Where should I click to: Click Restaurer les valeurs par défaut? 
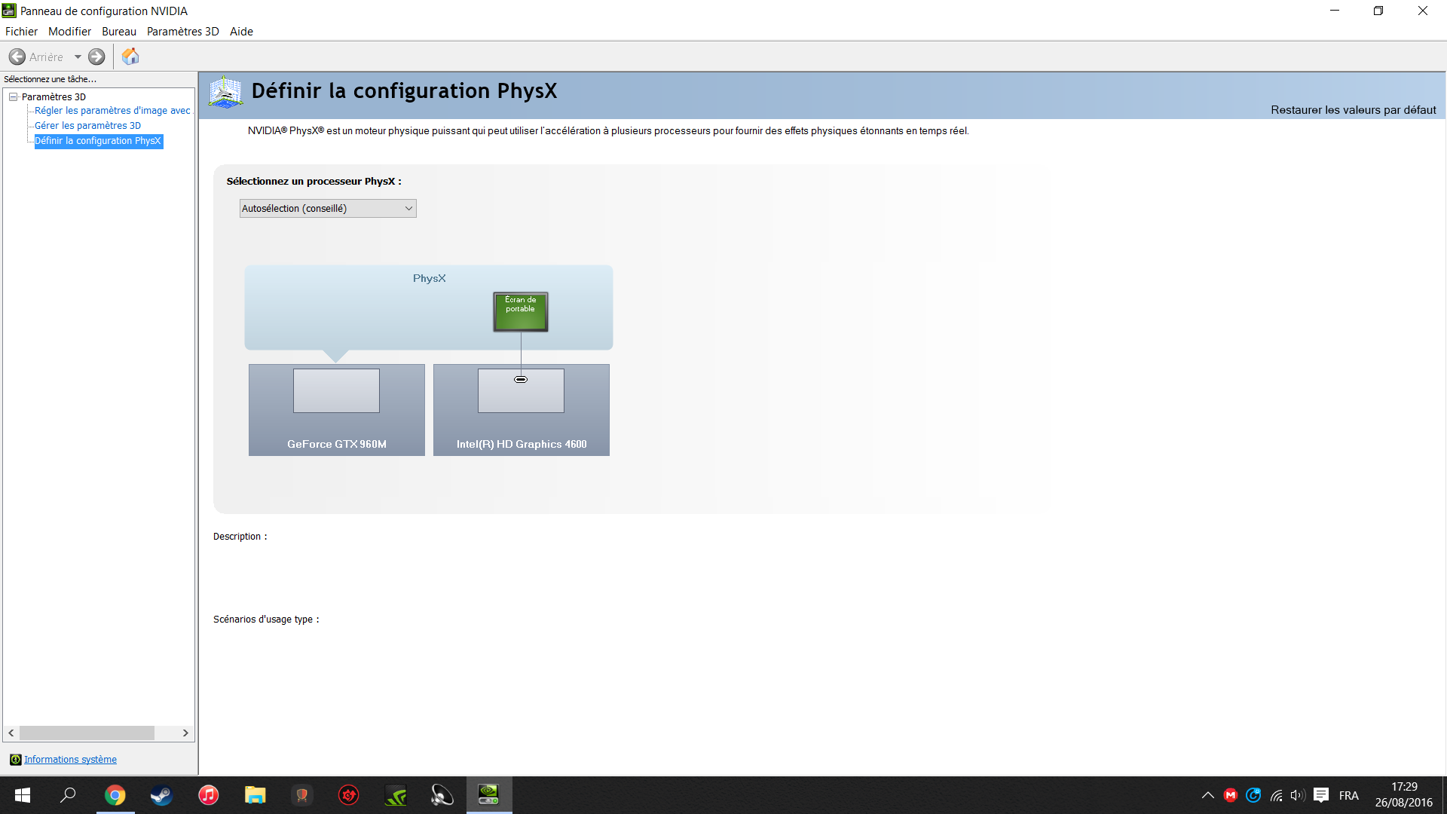1353,110
